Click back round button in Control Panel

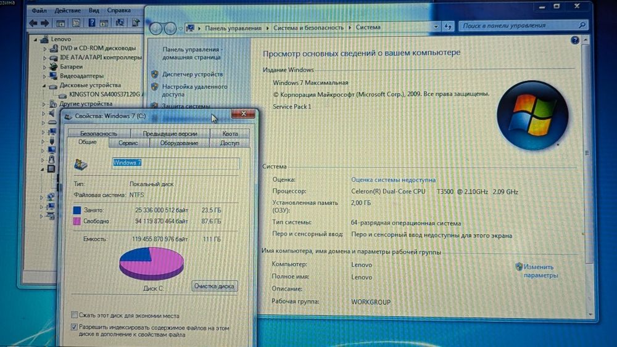(x=156, y=28)
